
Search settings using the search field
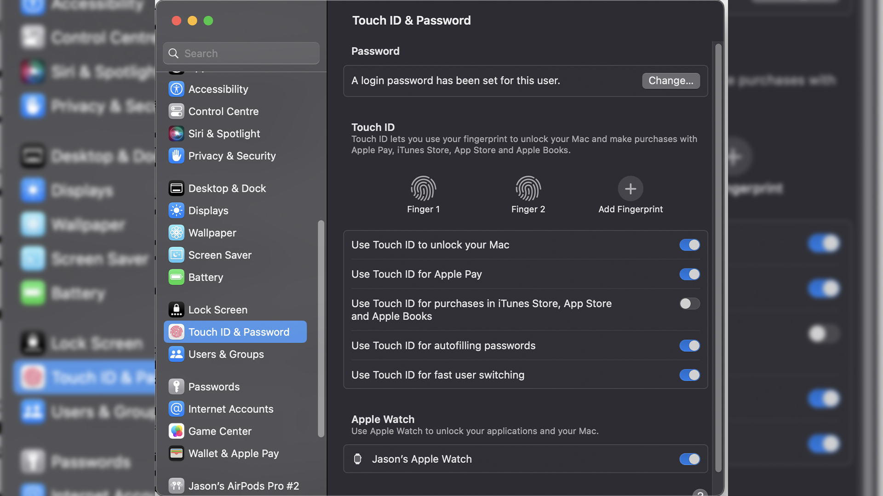[x=241, y=53]
